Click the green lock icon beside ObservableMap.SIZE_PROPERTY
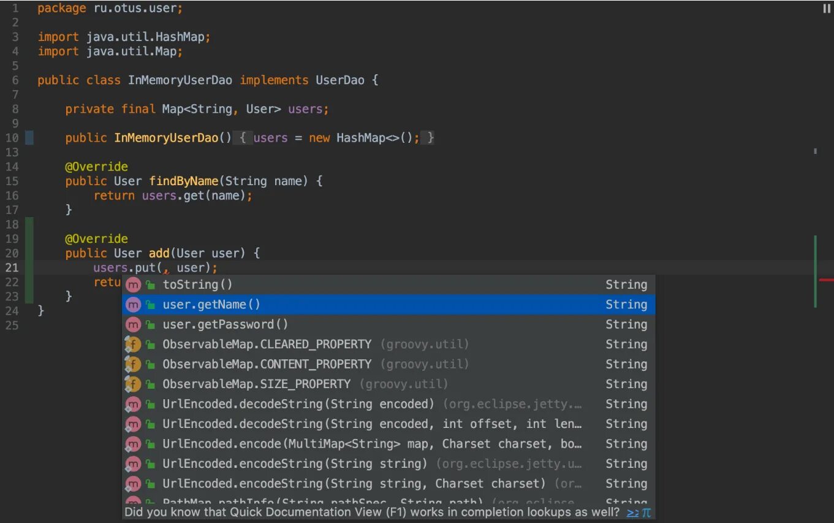 coord(150,384)
